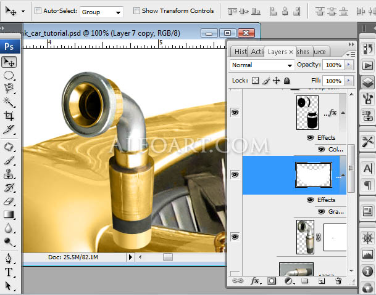
Task: Select the Slice tool
Action: [x=9, y=129]
